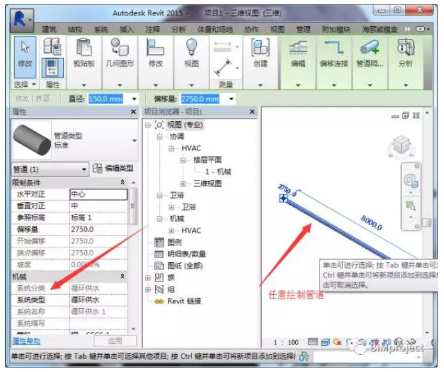Open the 选择 selection dropdown

coord(25,84)
